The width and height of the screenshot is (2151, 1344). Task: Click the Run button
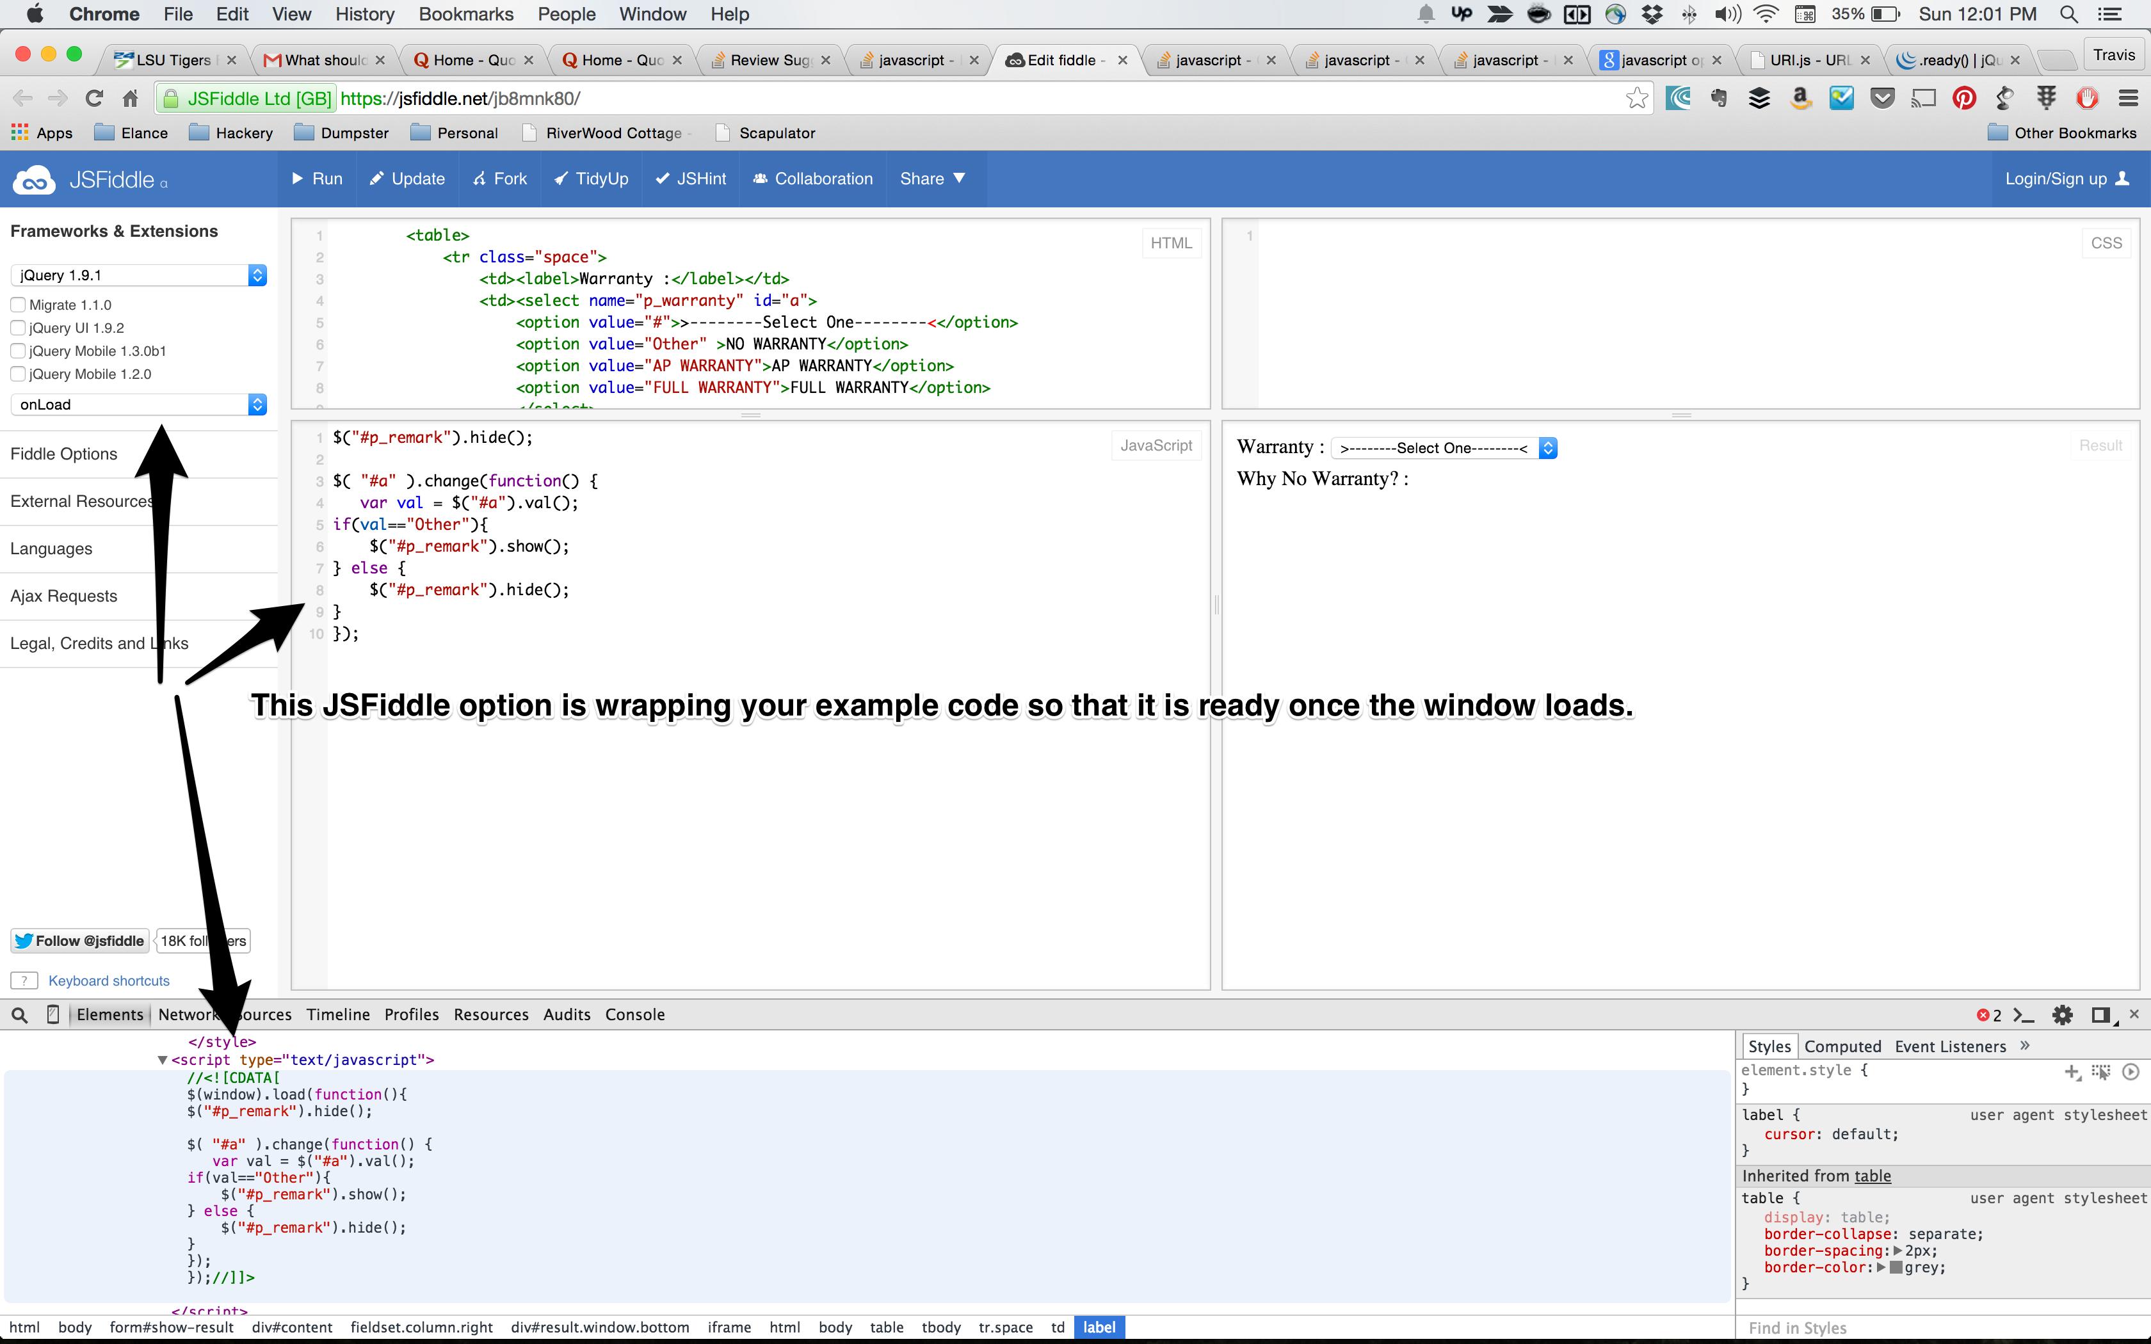(318, 179)
